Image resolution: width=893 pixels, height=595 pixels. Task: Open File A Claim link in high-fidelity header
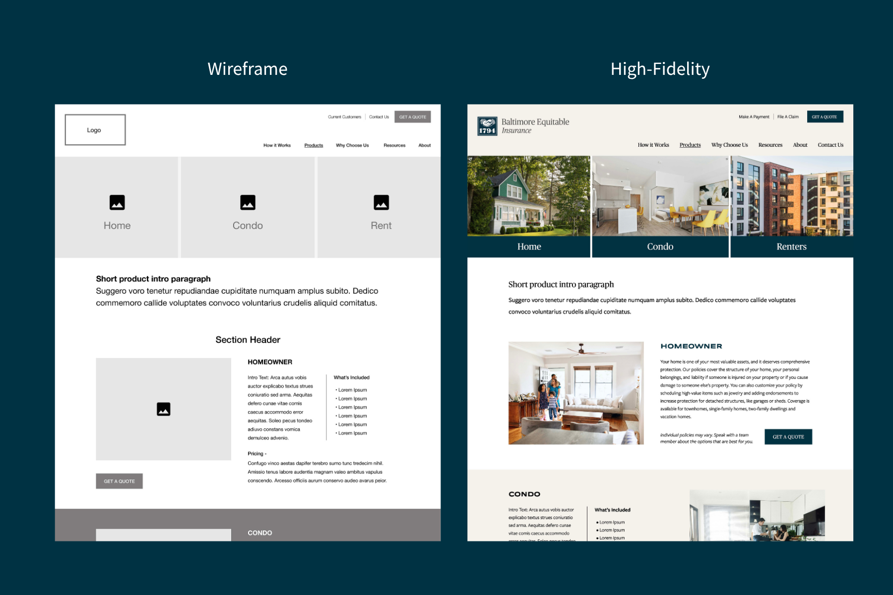click(x=788, y=117)
